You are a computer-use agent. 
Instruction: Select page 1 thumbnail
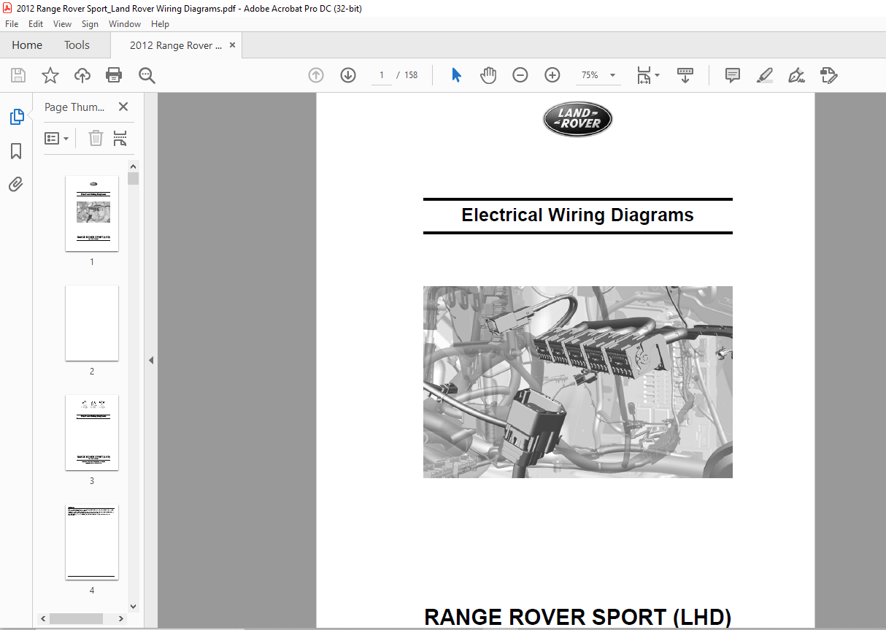(92, 213)
